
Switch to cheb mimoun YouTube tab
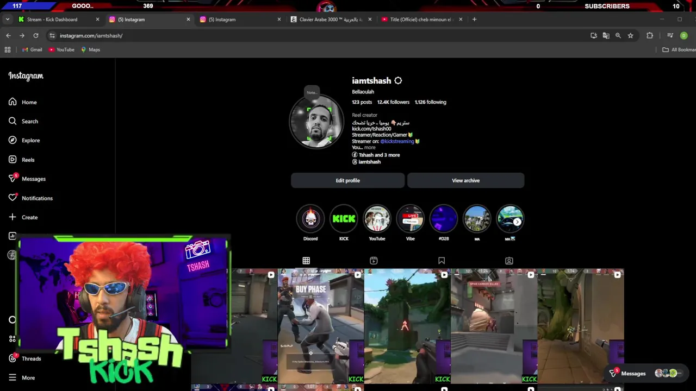point(420,20)
